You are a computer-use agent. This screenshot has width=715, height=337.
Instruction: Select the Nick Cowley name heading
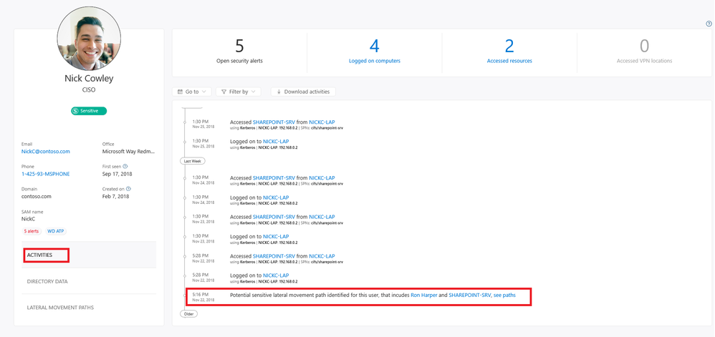(89, 78)
